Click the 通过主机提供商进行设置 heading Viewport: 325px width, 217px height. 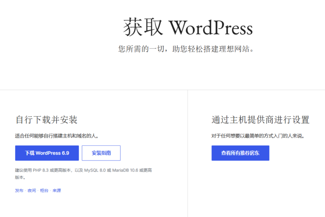point(260,120)
